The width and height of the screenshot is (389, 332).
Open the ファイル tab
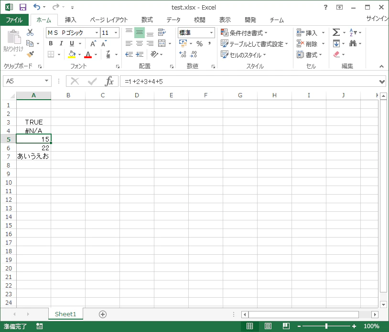point(14,20)
